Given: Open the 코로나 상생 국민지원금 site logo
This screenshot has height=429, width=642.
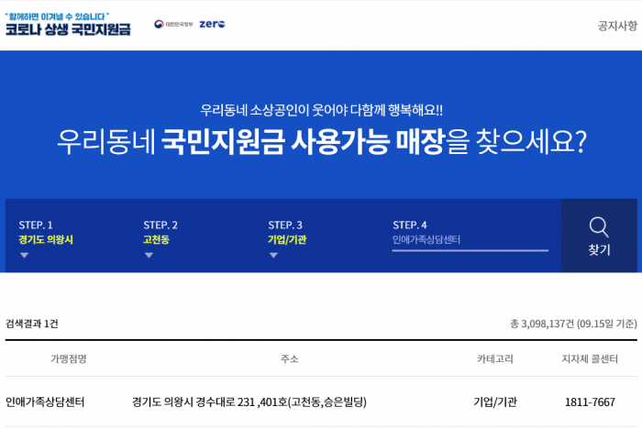Looking at the screenshot, I should coord(68,25).
